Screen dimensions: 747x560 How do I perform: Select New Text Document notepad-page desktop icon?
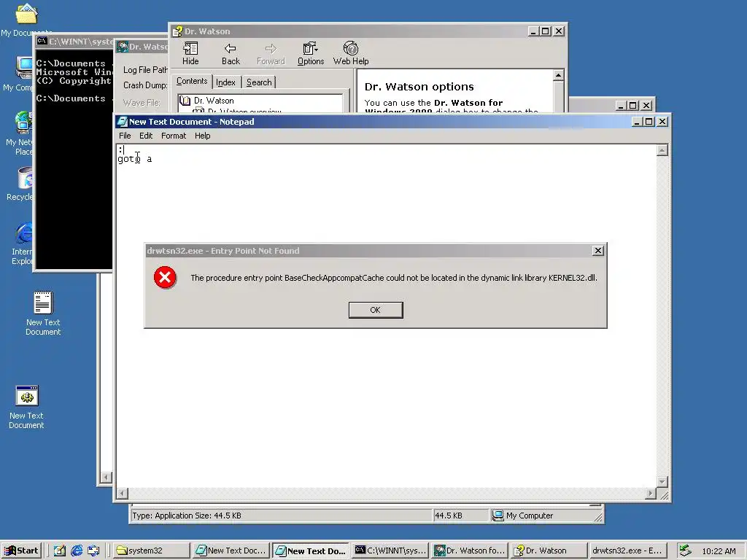43,313
